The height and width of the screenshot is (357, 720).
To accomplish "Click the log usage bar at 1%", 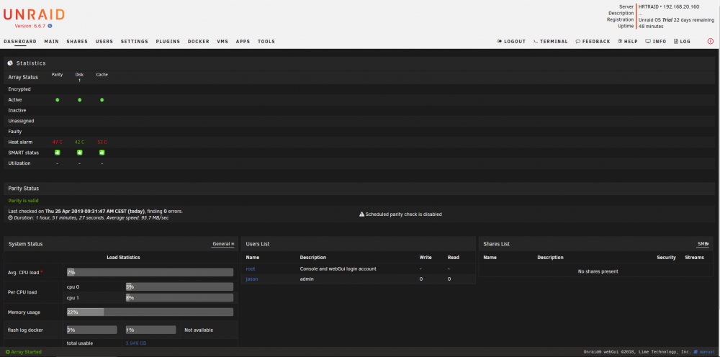I will point(150,330).
